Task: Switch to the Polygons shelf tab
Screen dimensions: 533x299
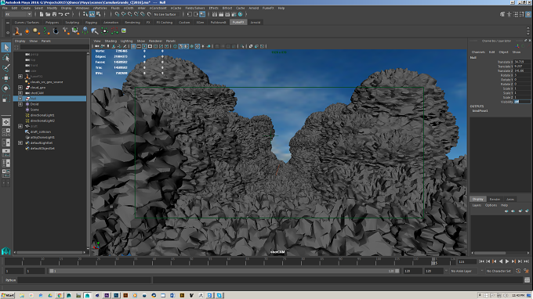Action: click(x=52, y=23)
